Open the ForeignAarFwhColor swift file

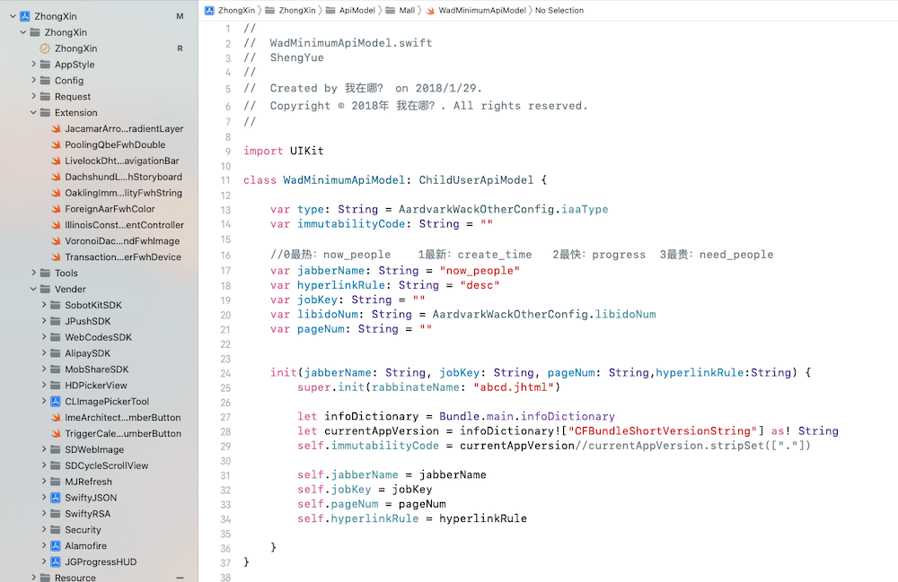[110, 209]
